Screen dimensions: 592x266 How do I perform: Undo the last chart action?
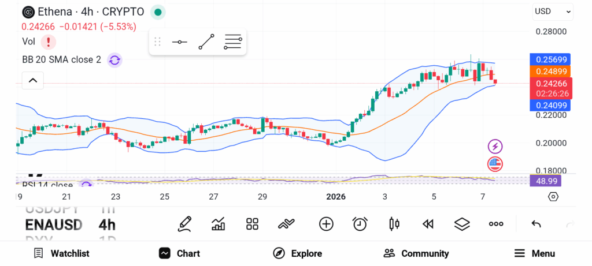(536, 224)
